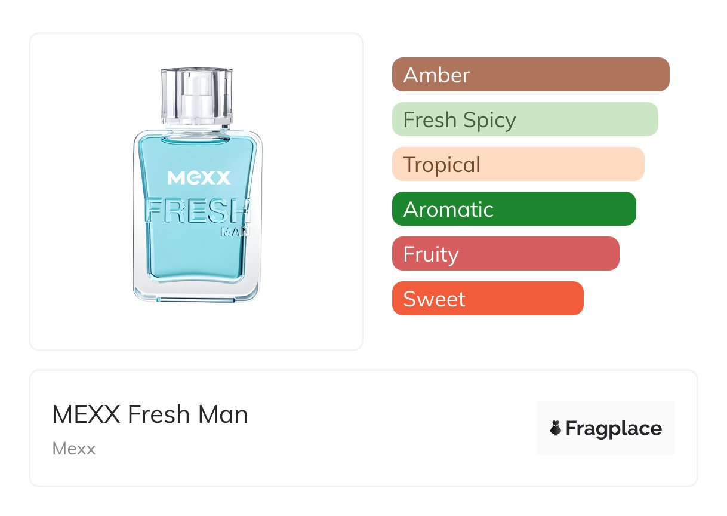Click the MEXX Fresh Man title

[150, 414]
